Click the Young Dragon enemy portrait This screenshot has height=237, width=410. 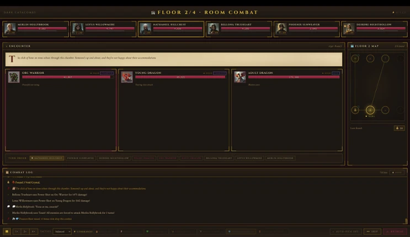tap(127, 77)
